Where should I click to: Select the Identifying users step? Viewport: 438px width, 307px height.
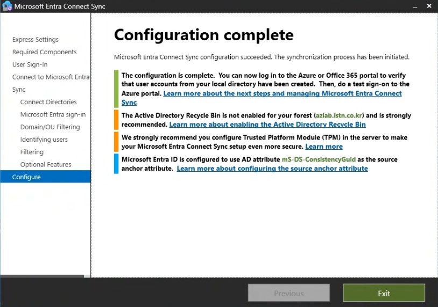(x=44, y=140)
